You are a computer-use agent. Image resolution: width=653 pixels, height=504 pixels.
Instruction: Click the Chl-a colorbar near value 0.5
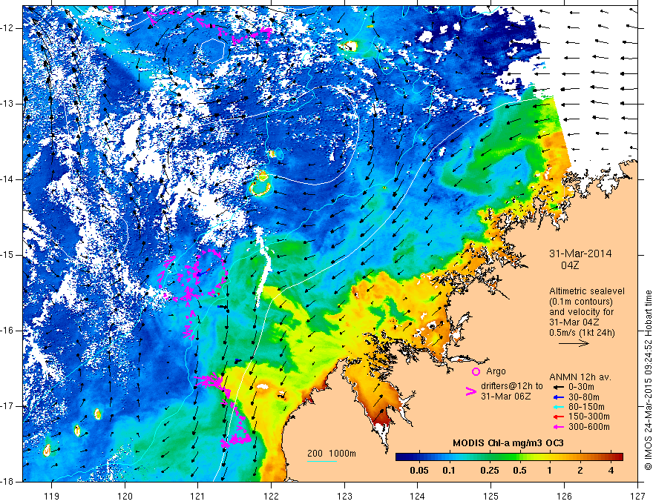[519, 457]
